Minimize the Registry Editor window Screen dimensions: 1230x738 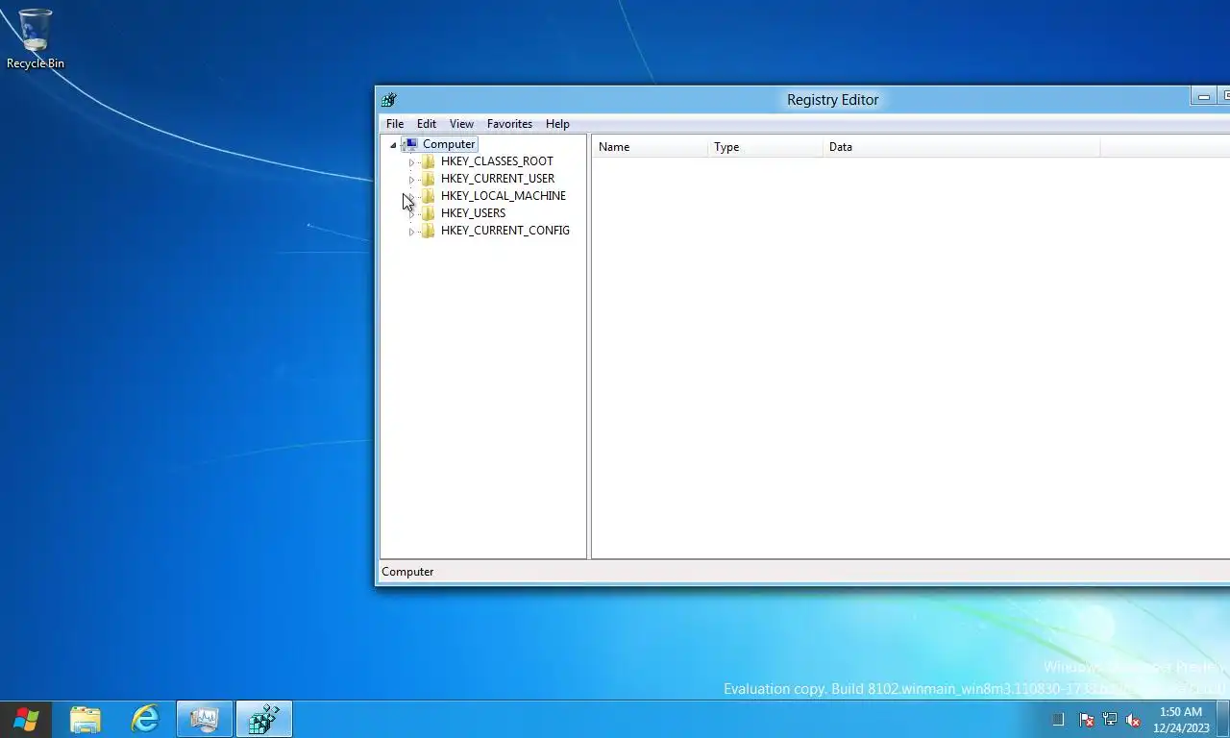coord(1203,96)
